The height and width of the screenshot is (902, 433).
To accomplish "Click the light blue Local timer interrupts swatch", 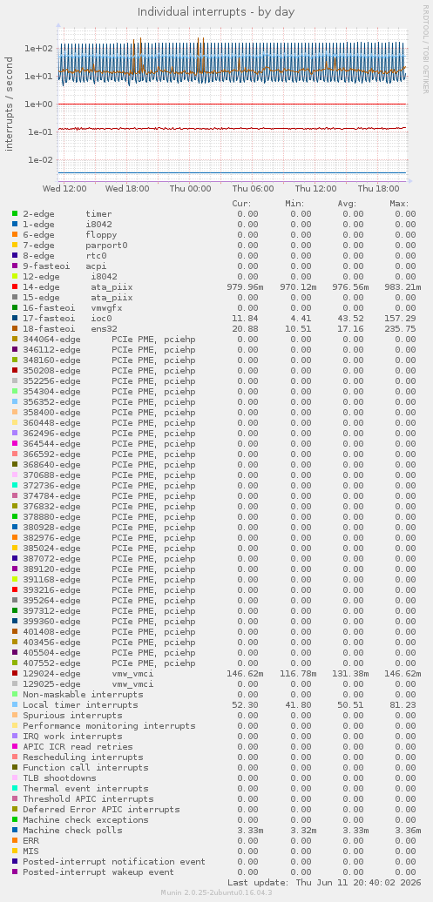I will 15,704.
